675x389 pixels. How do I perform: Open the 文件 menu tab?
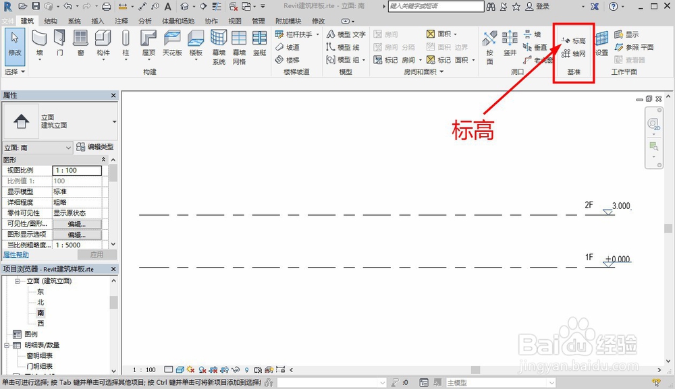click(x=7, y=21)
